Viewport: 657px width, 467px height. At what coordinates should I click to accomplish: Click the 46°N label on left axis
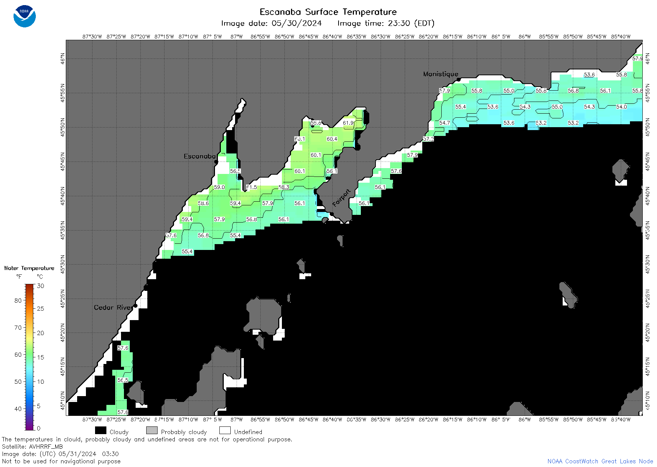(x=63, y=58)
